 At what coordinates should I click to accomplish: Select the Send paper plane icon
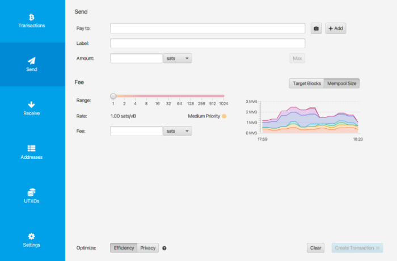(x=31, y=61)
